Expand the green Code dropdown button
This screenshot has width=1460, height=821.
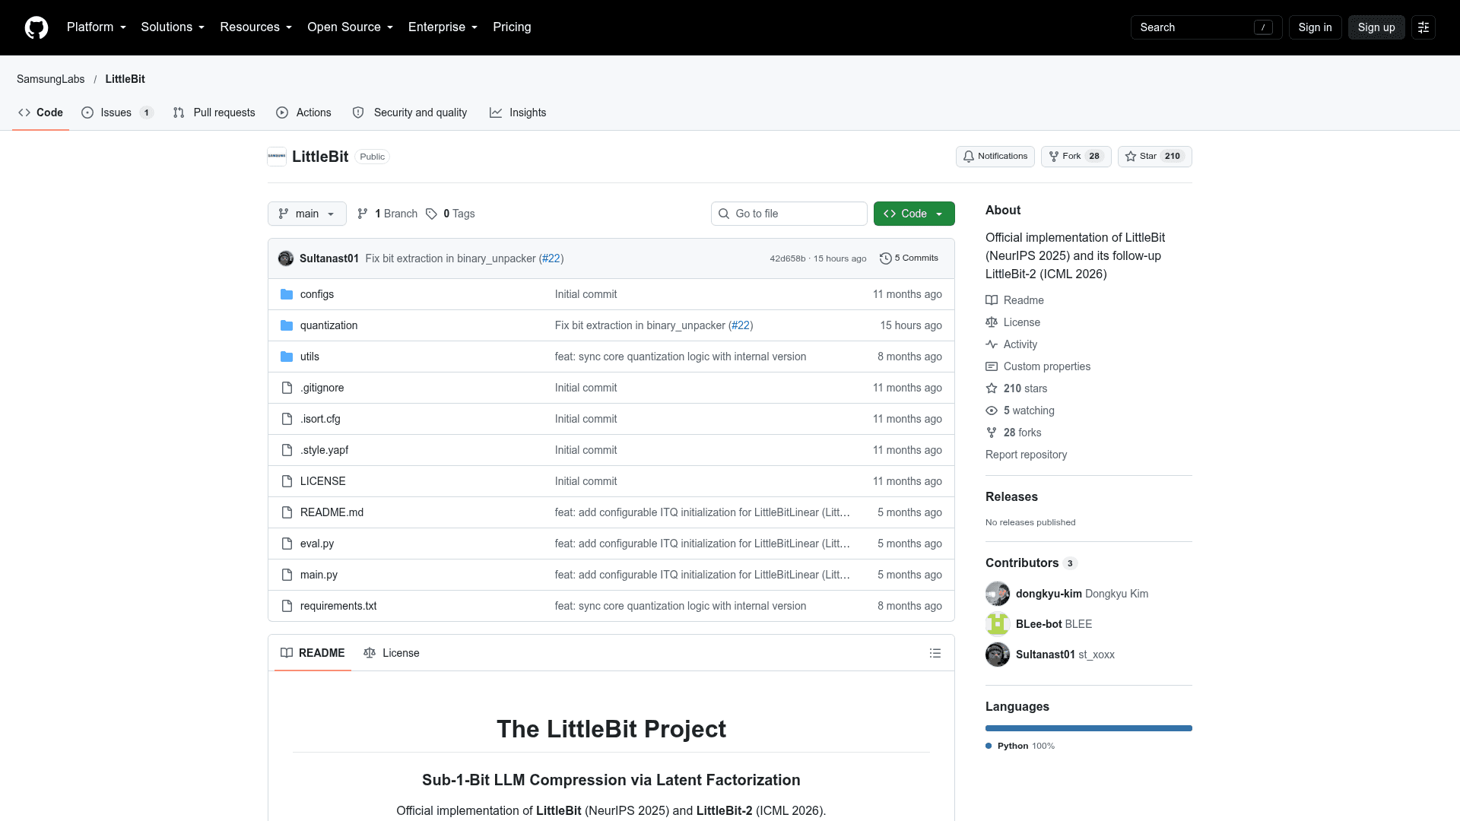tap(914, 214)
